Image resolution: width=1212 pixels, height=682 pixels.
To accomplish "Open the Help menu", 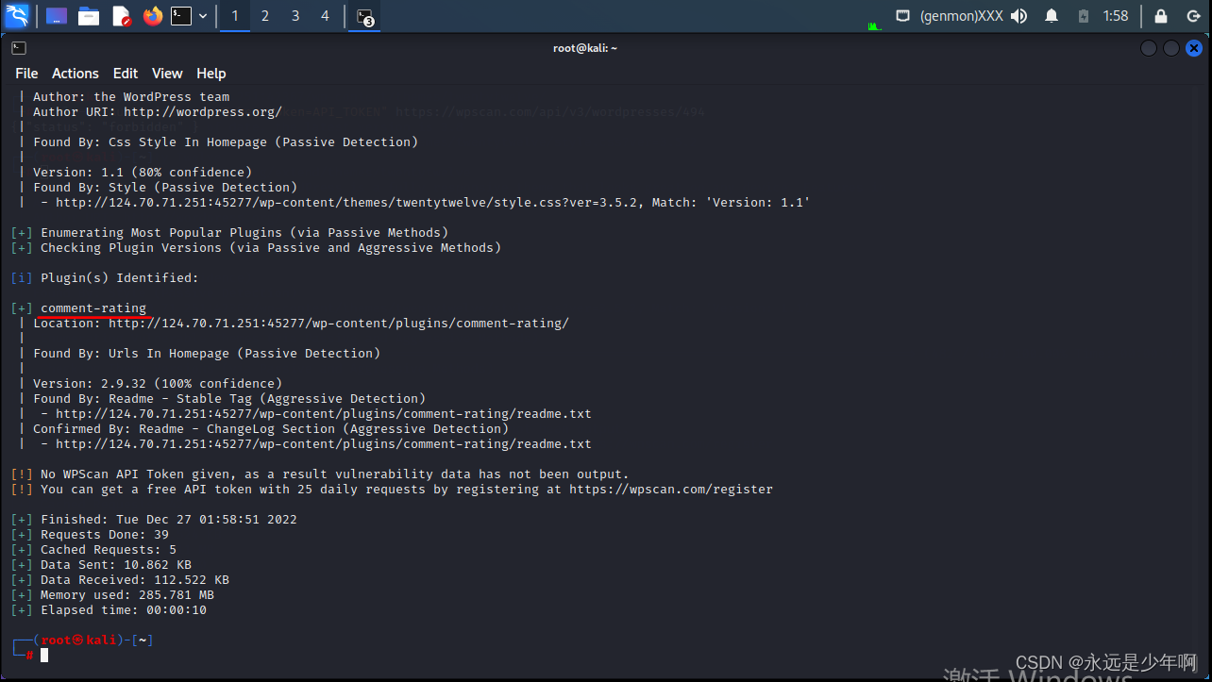I will pyautogui.click(x=211, y=74).
